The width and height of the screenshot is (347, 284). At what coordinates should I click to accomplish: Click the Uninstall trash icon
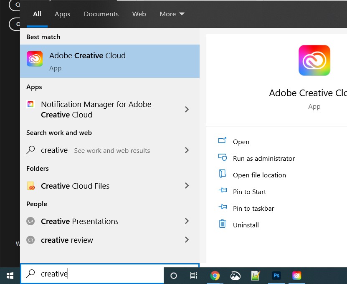pos(222,224)
